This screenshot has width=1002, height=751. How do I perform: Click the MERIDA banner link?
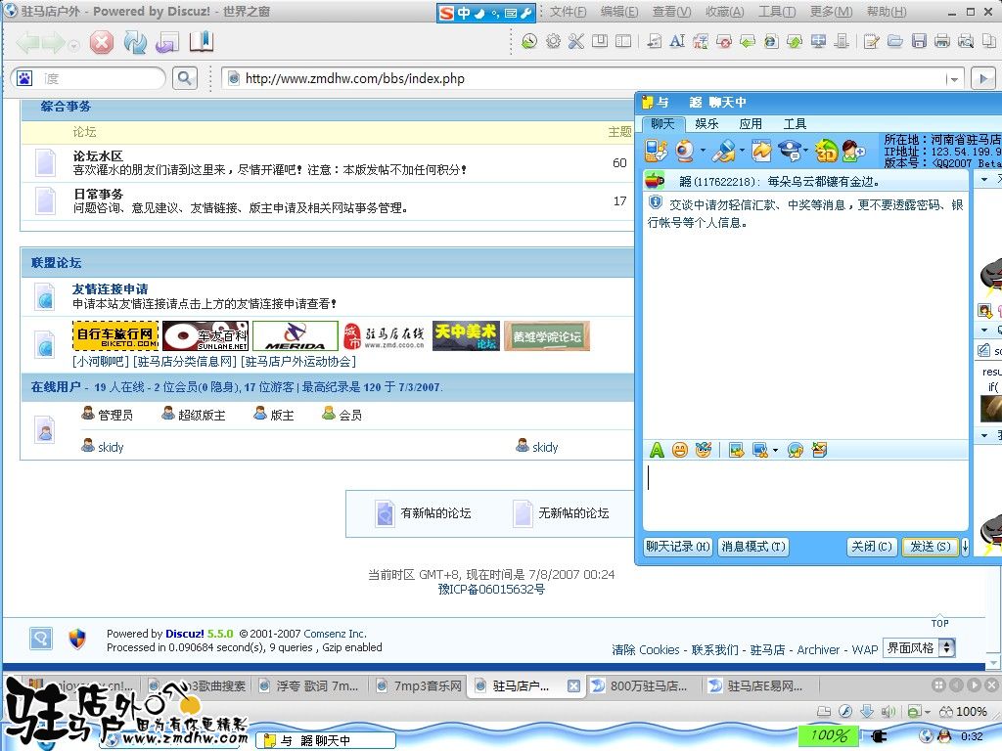(x=296, y=336)
